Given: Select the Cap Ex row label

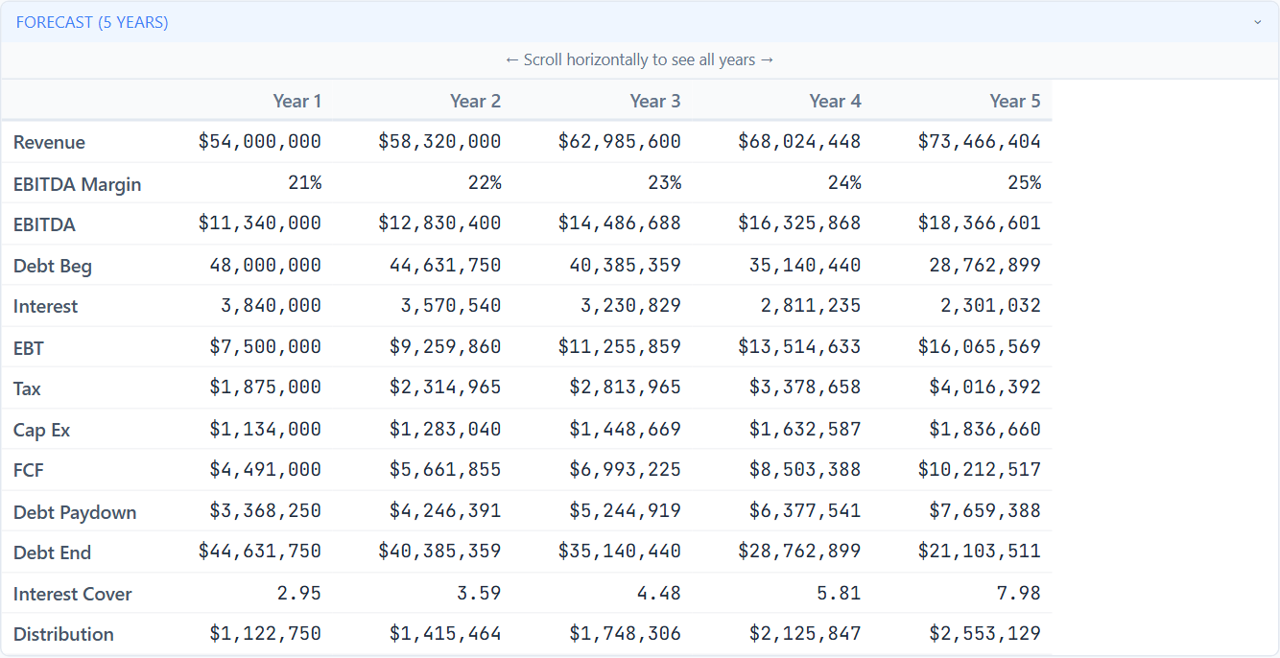Looking at the screenshot, I should pos(41,430).
